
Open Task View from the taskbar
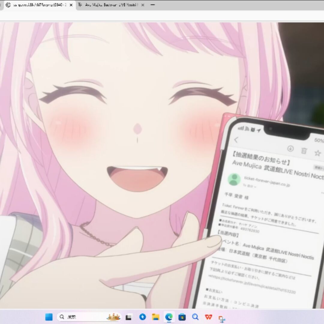(129, 317)
